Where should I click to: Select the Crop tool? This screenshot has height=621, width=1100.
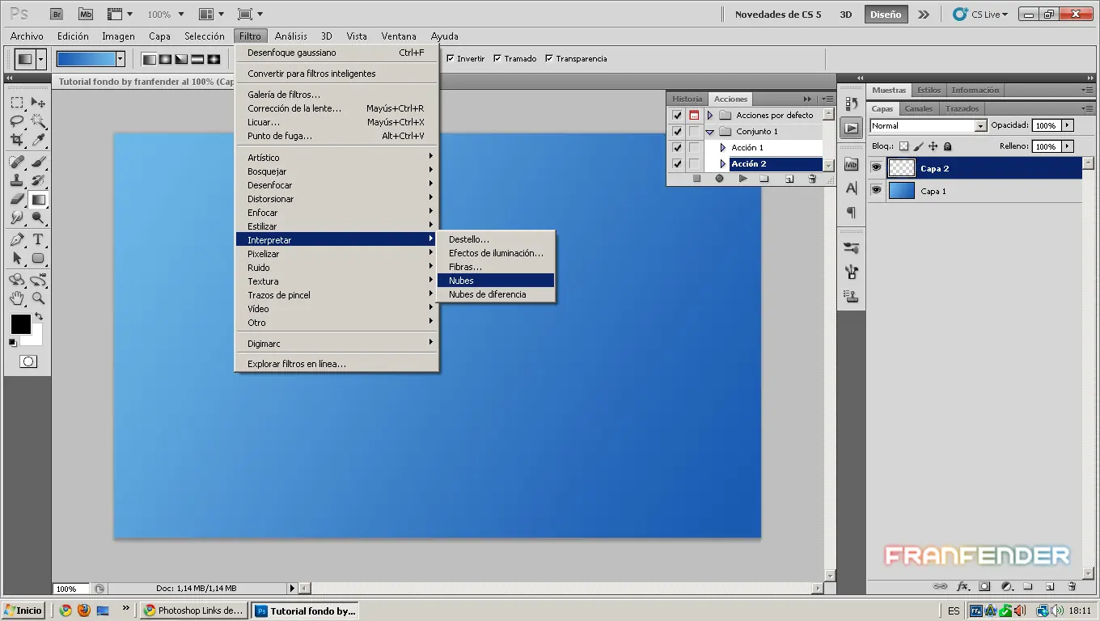(x=17, y=141)
